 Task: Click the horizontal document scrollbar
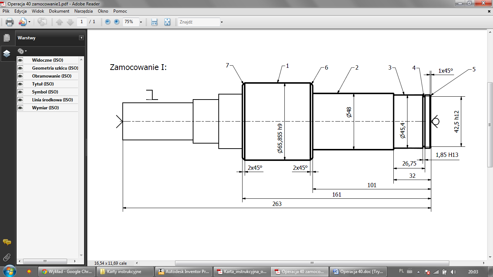point(312,263)
